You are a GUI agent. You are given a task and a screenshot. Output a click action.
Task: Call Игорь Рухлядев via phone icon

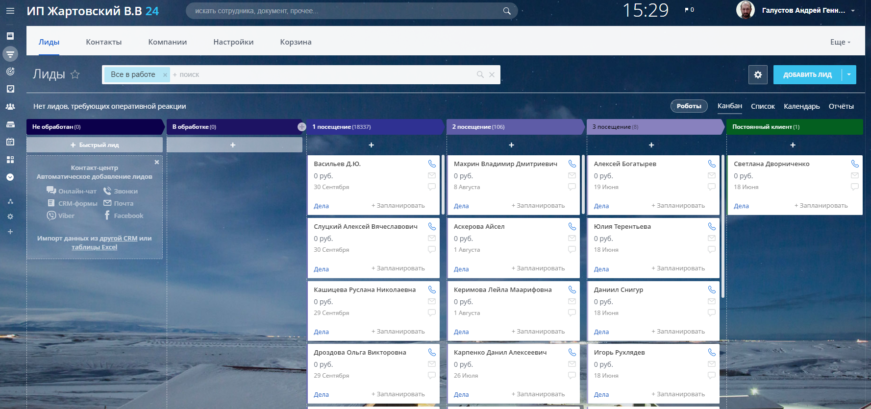click(x=712, y=352)
